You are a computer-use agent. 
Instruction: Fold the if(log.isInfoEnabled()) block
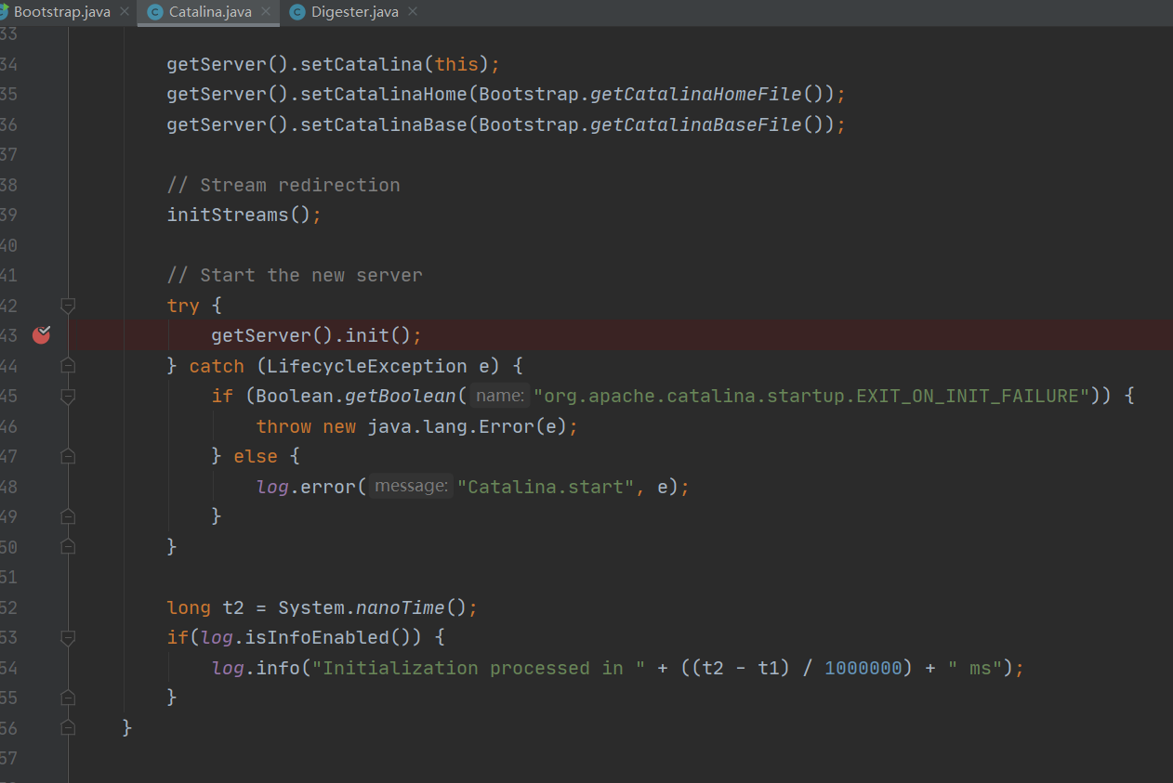(67, 637)
